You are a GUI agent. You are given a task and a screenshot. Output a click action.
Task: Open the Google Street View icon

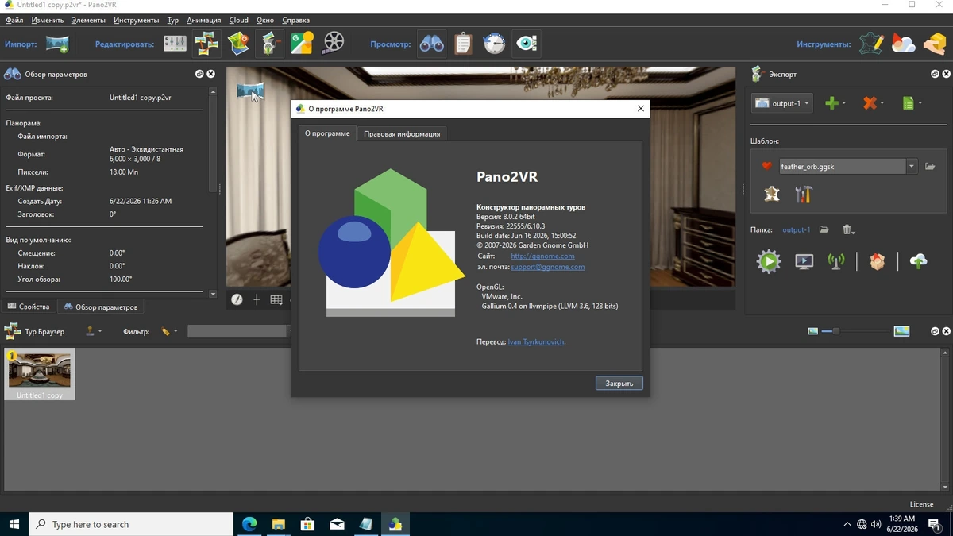[x=302, y=44]
